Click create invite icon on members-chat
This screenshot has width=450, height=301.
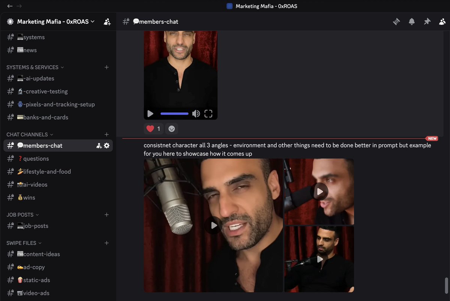pos(99,145)
